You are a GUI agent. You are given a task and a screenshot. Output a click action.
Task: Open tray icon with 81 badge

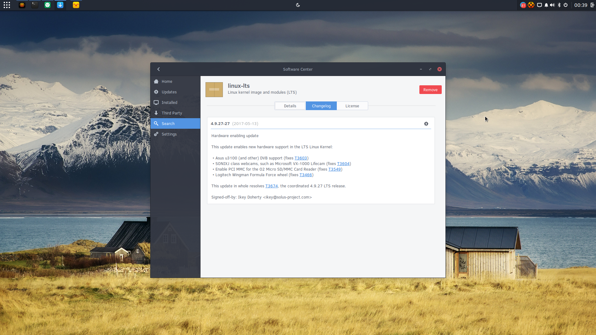[523, 5]
